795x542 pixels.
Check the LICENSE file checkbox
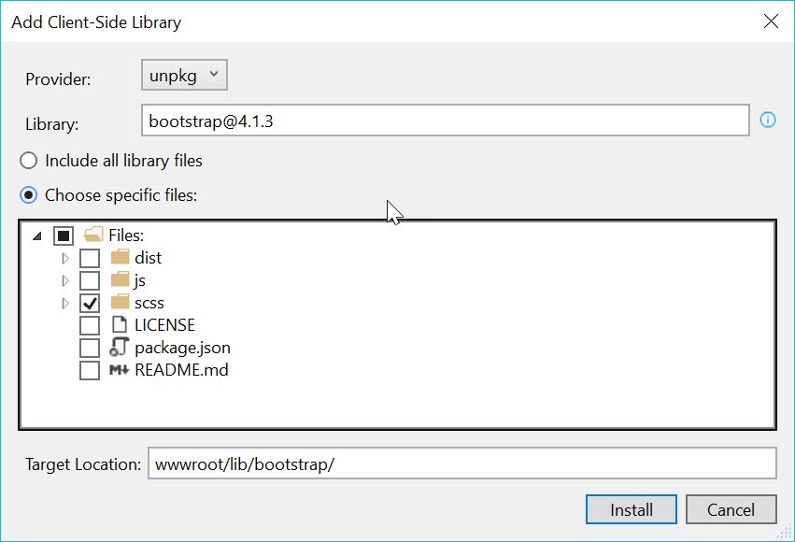pyautogui.click(x=90, y=325)
